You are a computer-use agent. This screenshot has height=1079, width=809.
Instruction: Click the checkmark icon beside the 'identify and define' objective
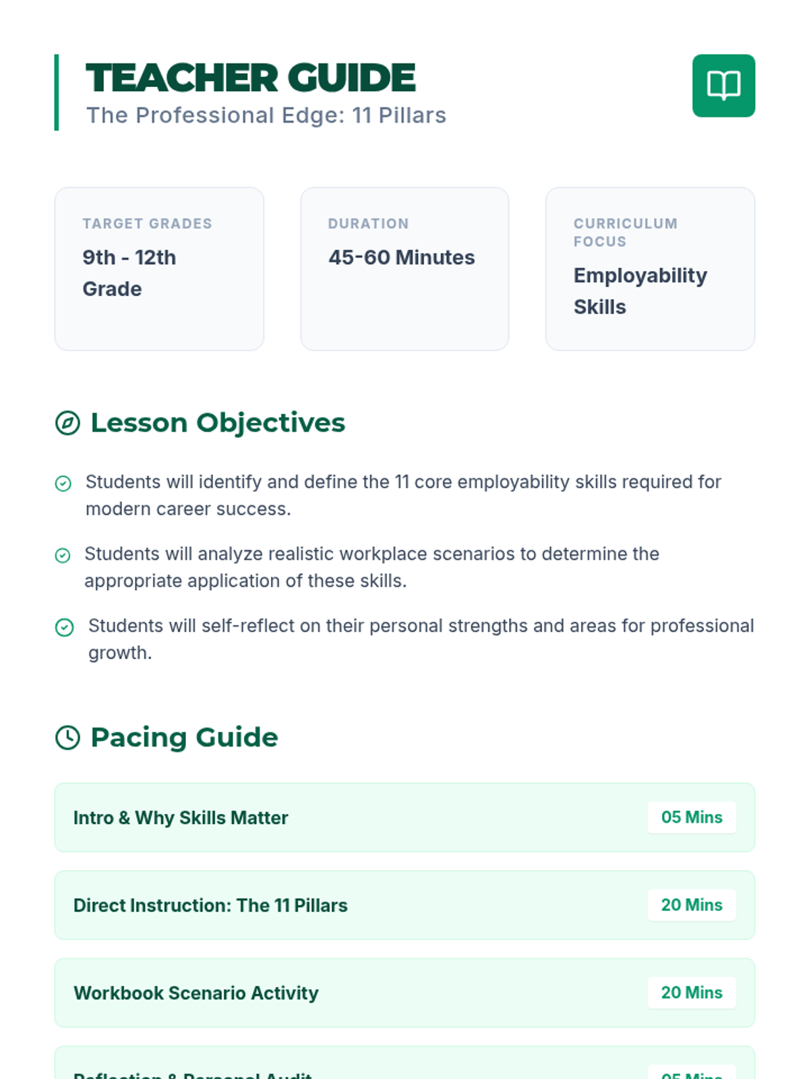pyautogui.click(x=63, y=484)
